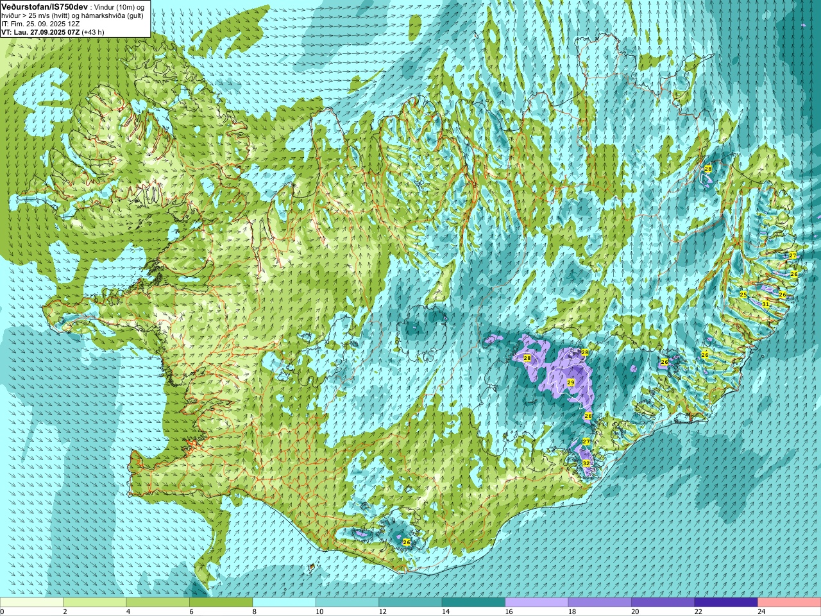Select the green 4–6 legend swatch
This screenshot has width=821, height=616.
pos(158,603)
